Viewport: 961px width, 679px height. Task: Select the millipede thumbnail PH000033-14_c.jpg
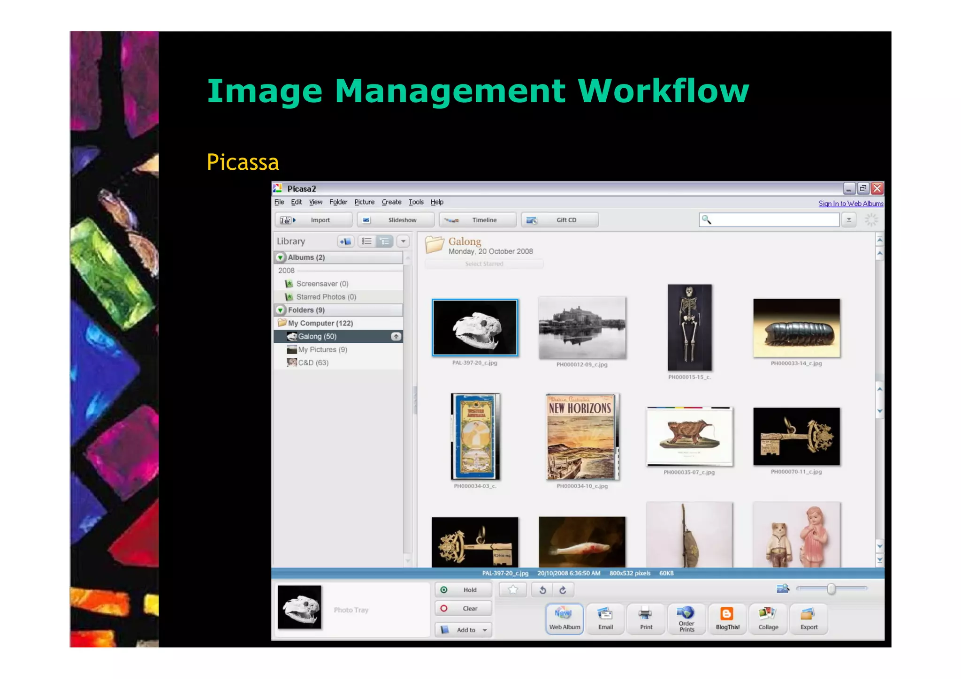pos(796,328)
